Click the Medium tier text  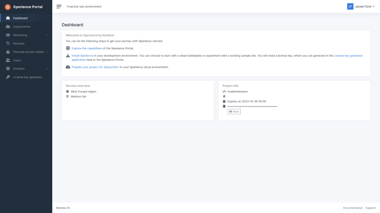click(78, 97)
